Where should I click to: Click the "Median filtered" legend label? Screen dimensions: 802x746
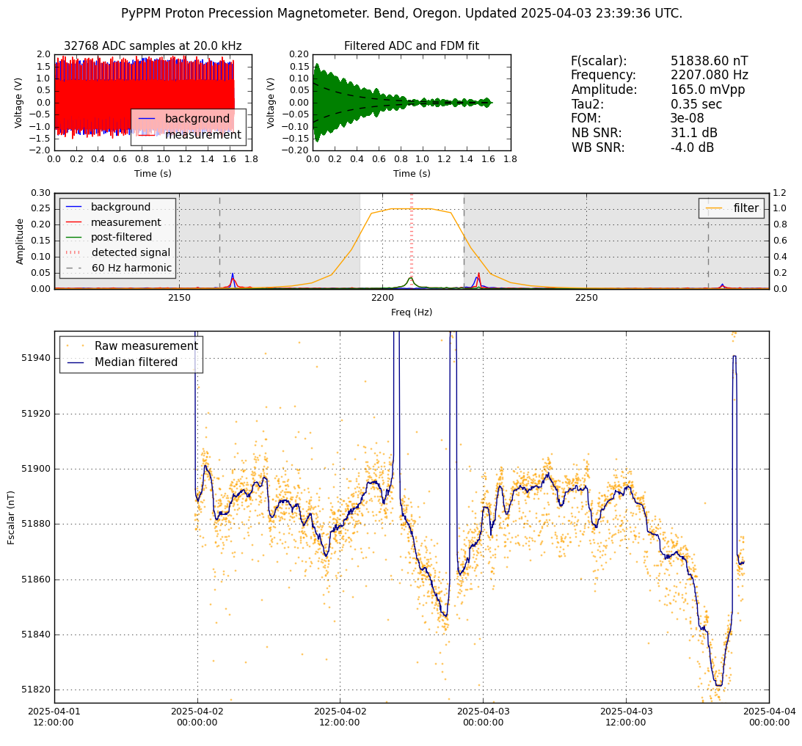[136, 362]
